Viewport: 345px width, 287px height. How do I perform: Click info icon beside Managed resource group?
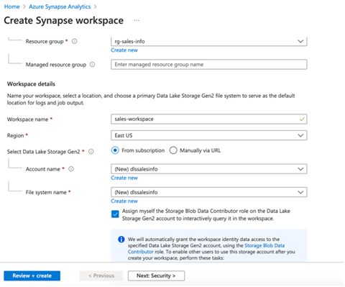[92, 65]
